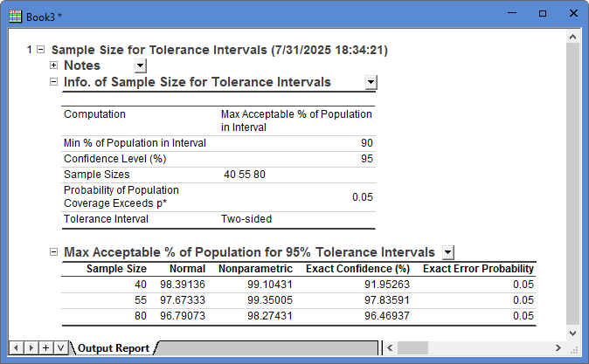Click Normal value 98.39136
589x364 pixels.
coord(183,285)
